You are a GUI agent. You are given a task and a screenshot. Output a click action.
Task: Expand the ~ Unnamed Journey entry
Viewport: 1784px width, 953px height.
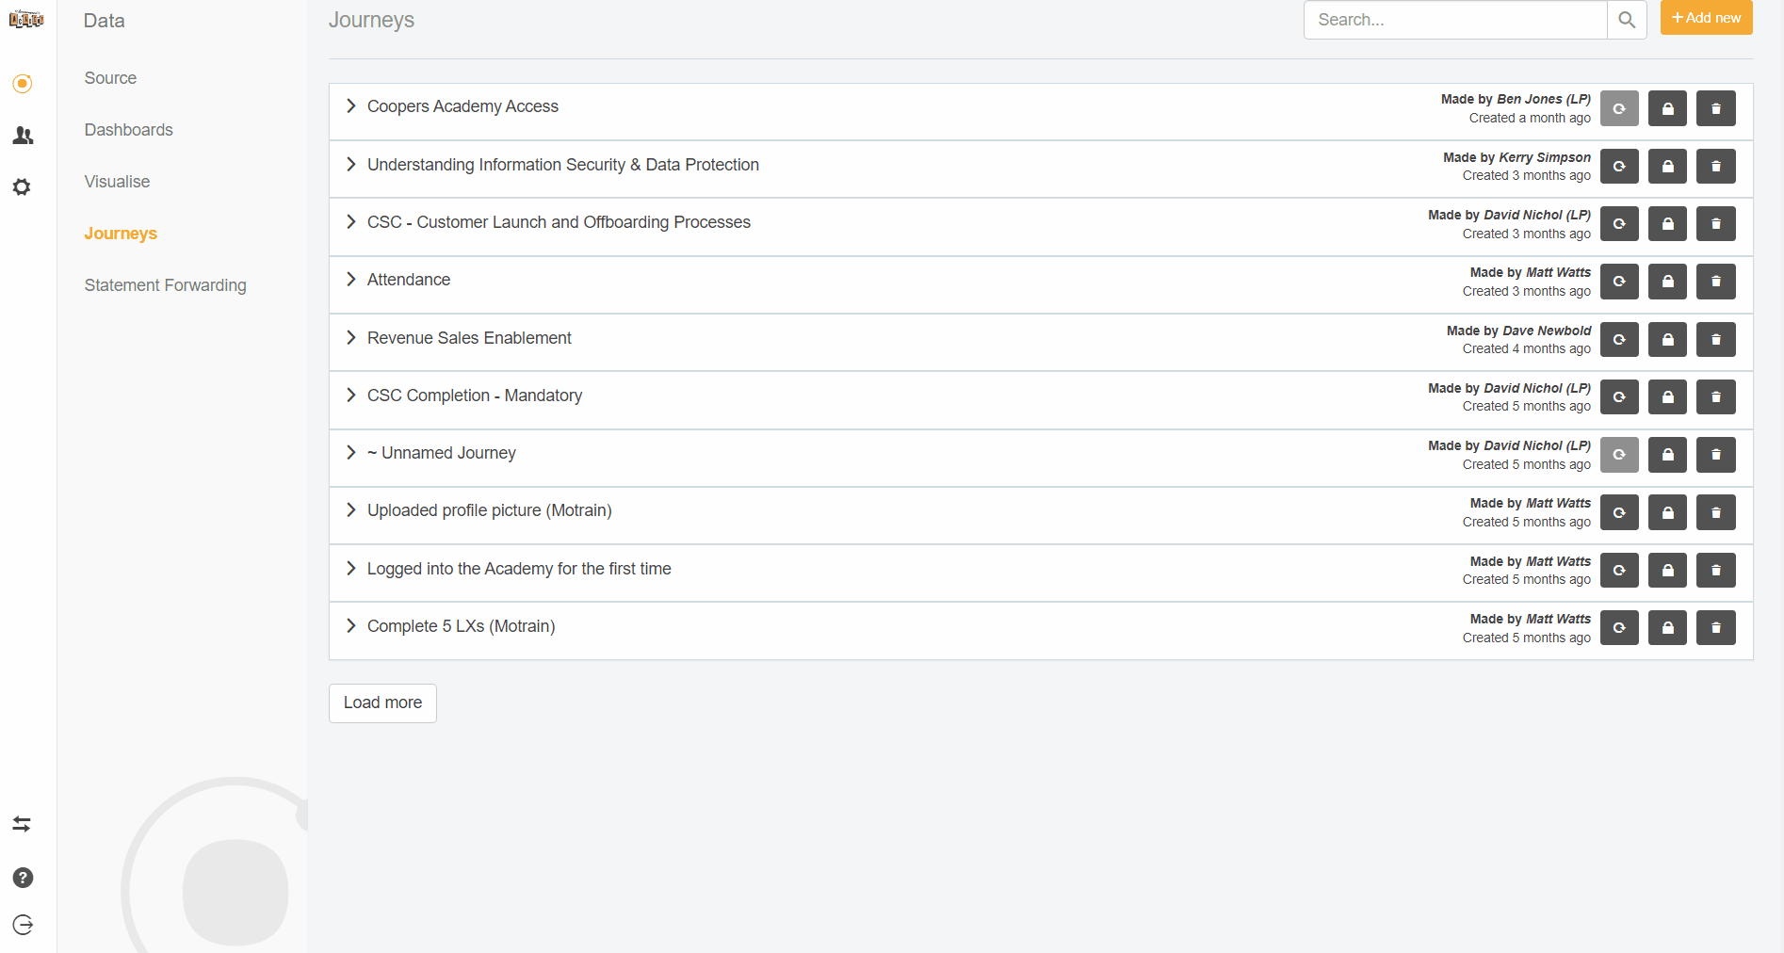(351, 453)
